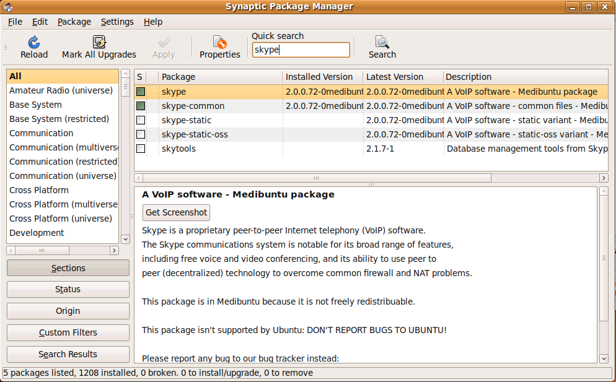Select the Cross Platform section
The image size is (616, 382).
[63, 190]
